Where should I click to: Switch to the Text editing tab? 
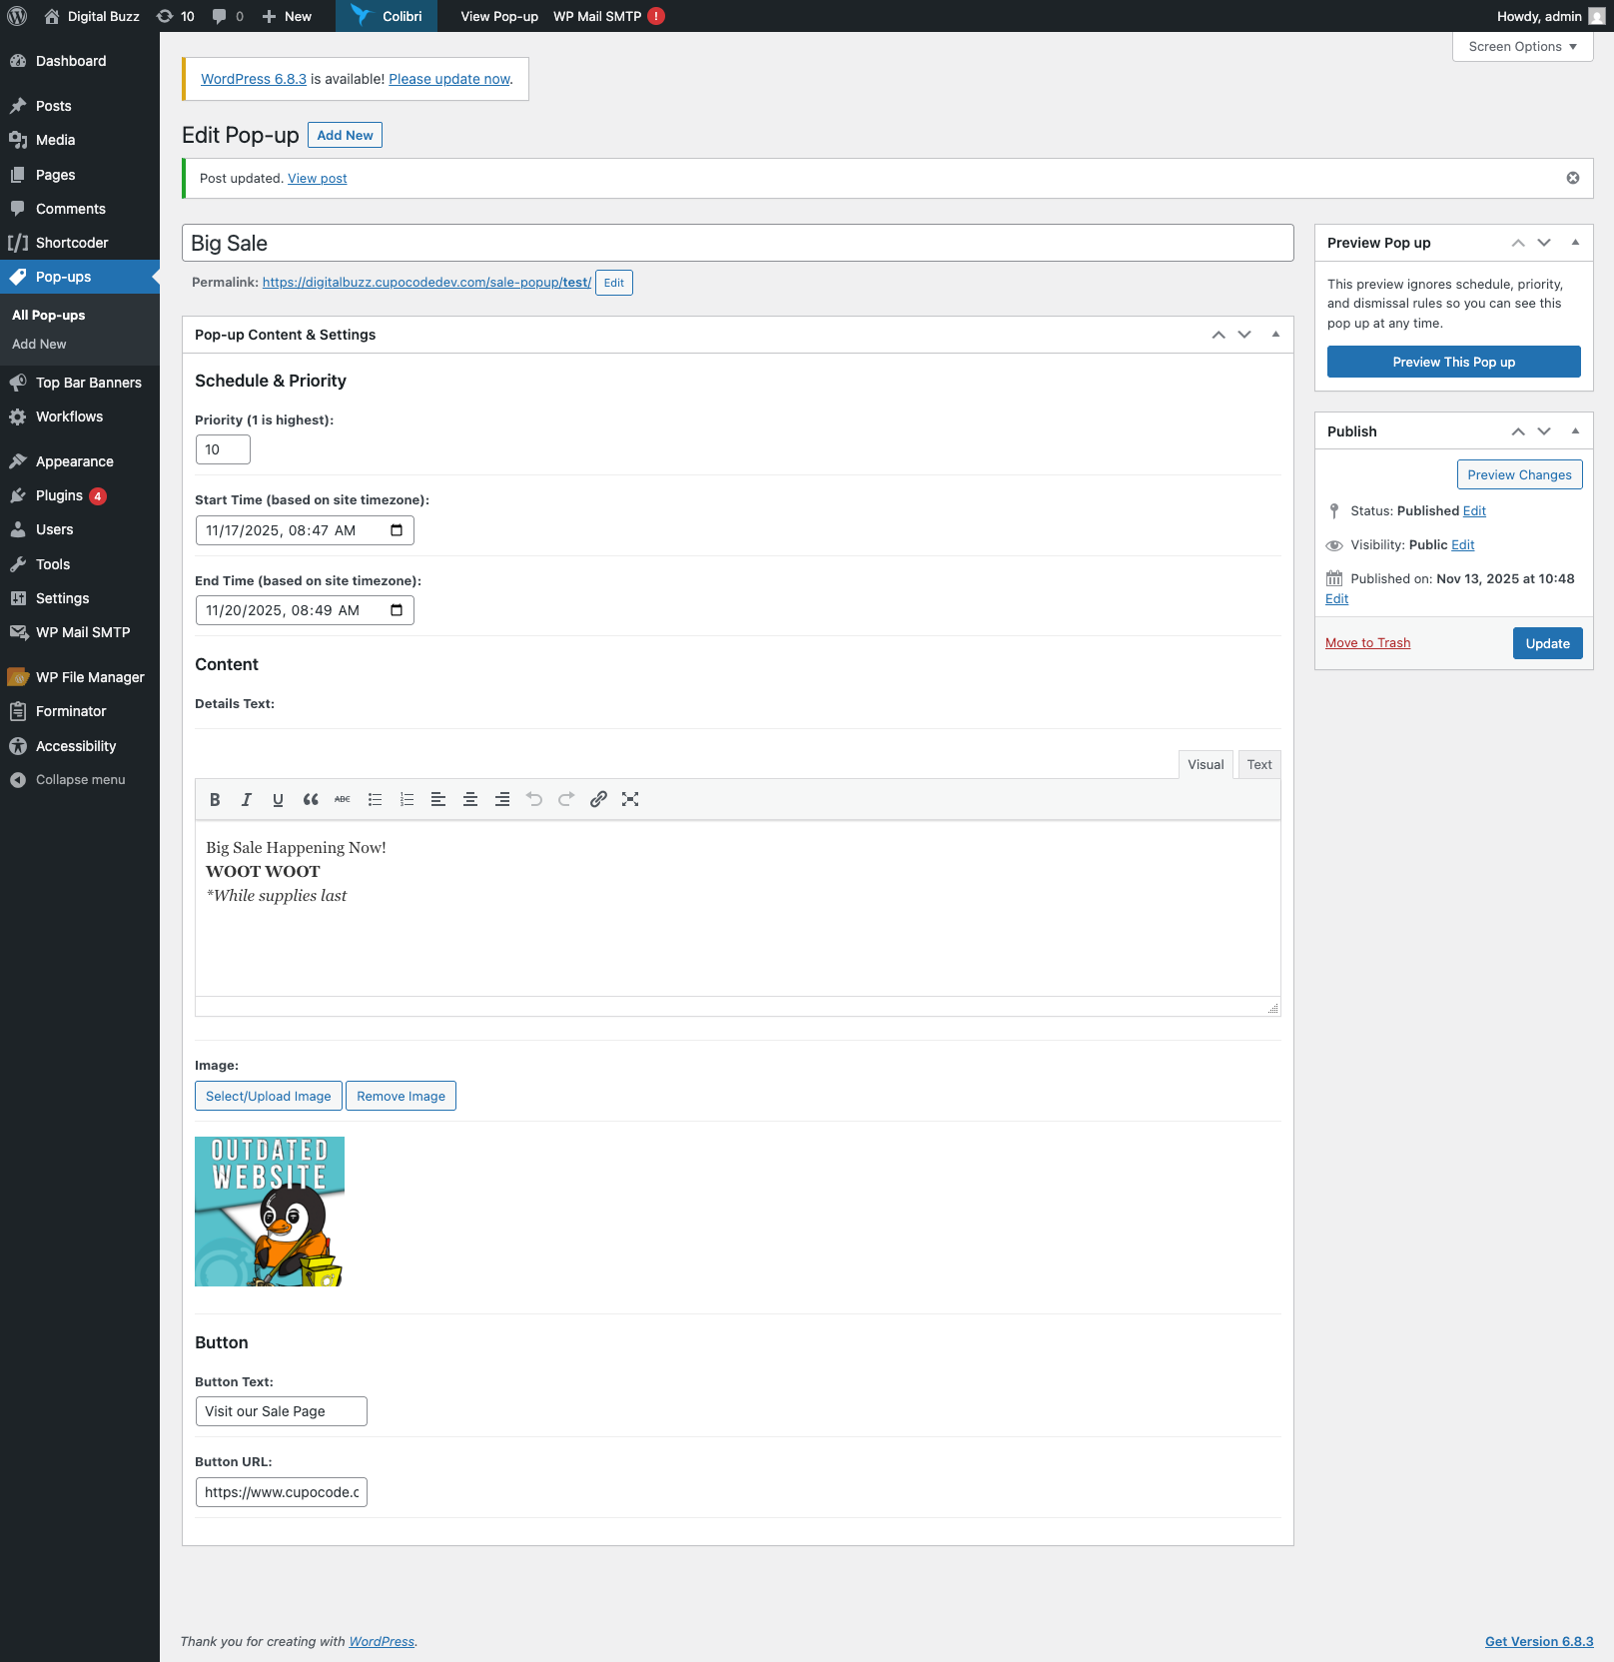(1258, 764)
